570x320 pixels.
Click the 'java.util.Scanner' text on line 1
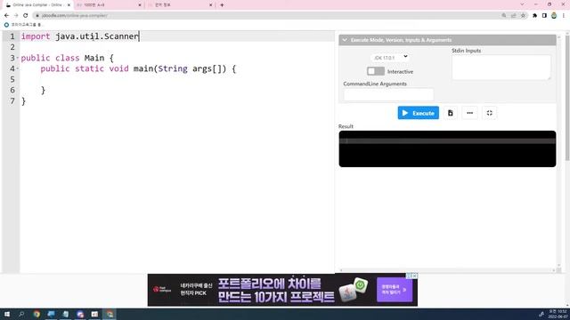(97, 36)
